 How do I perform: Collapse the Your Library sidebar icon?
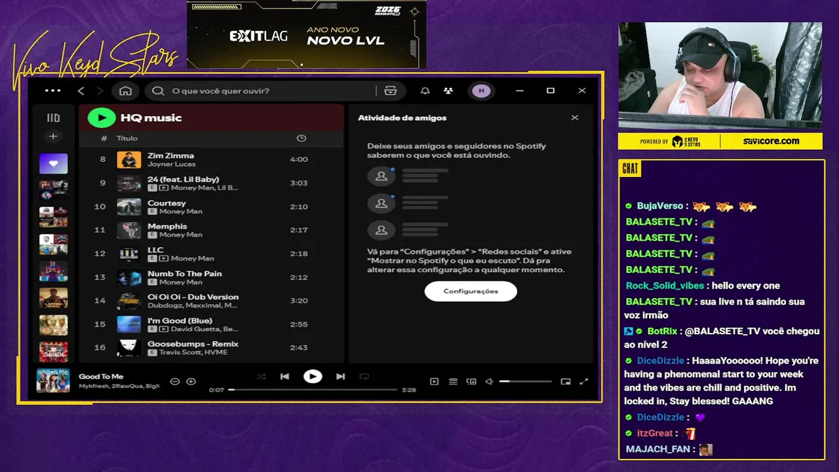click(x=53, y=118)
